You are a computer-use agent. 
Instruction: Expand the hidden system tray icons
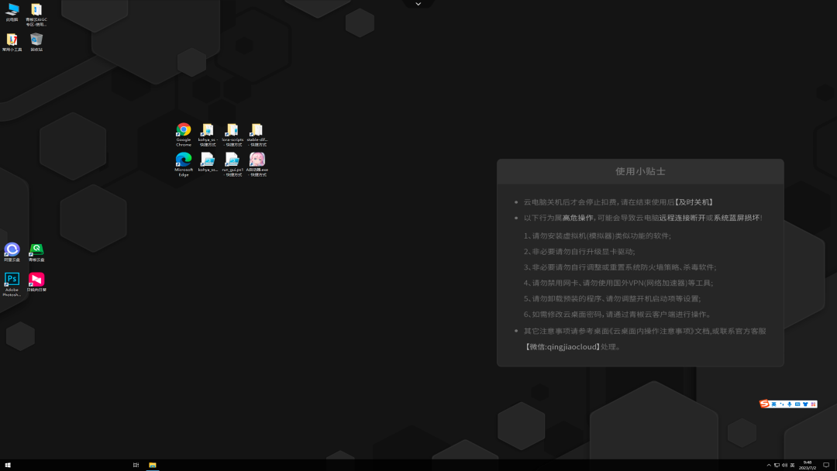(769, 465)
